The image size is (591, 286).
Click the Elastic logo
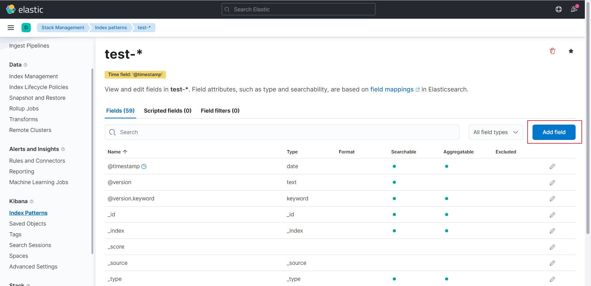point(25,10)
